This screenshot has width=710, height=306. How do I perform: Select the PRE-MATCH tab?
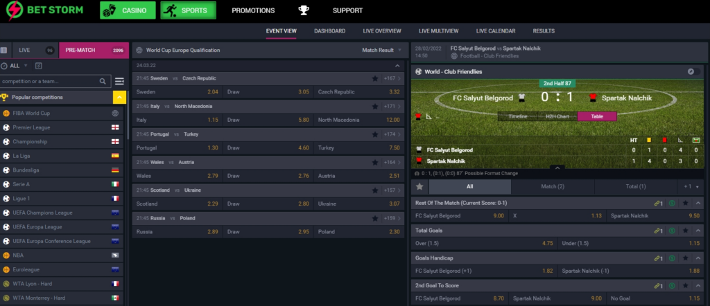point(94,50)
